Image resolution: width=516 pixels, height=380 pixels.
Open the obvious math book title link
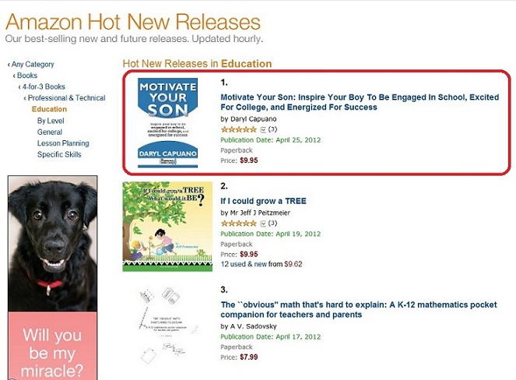358,309
